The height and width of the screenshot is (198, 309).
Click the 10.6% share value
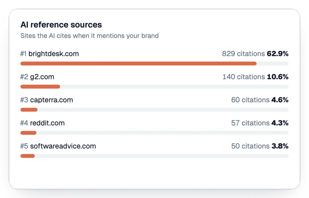(278, 77)
